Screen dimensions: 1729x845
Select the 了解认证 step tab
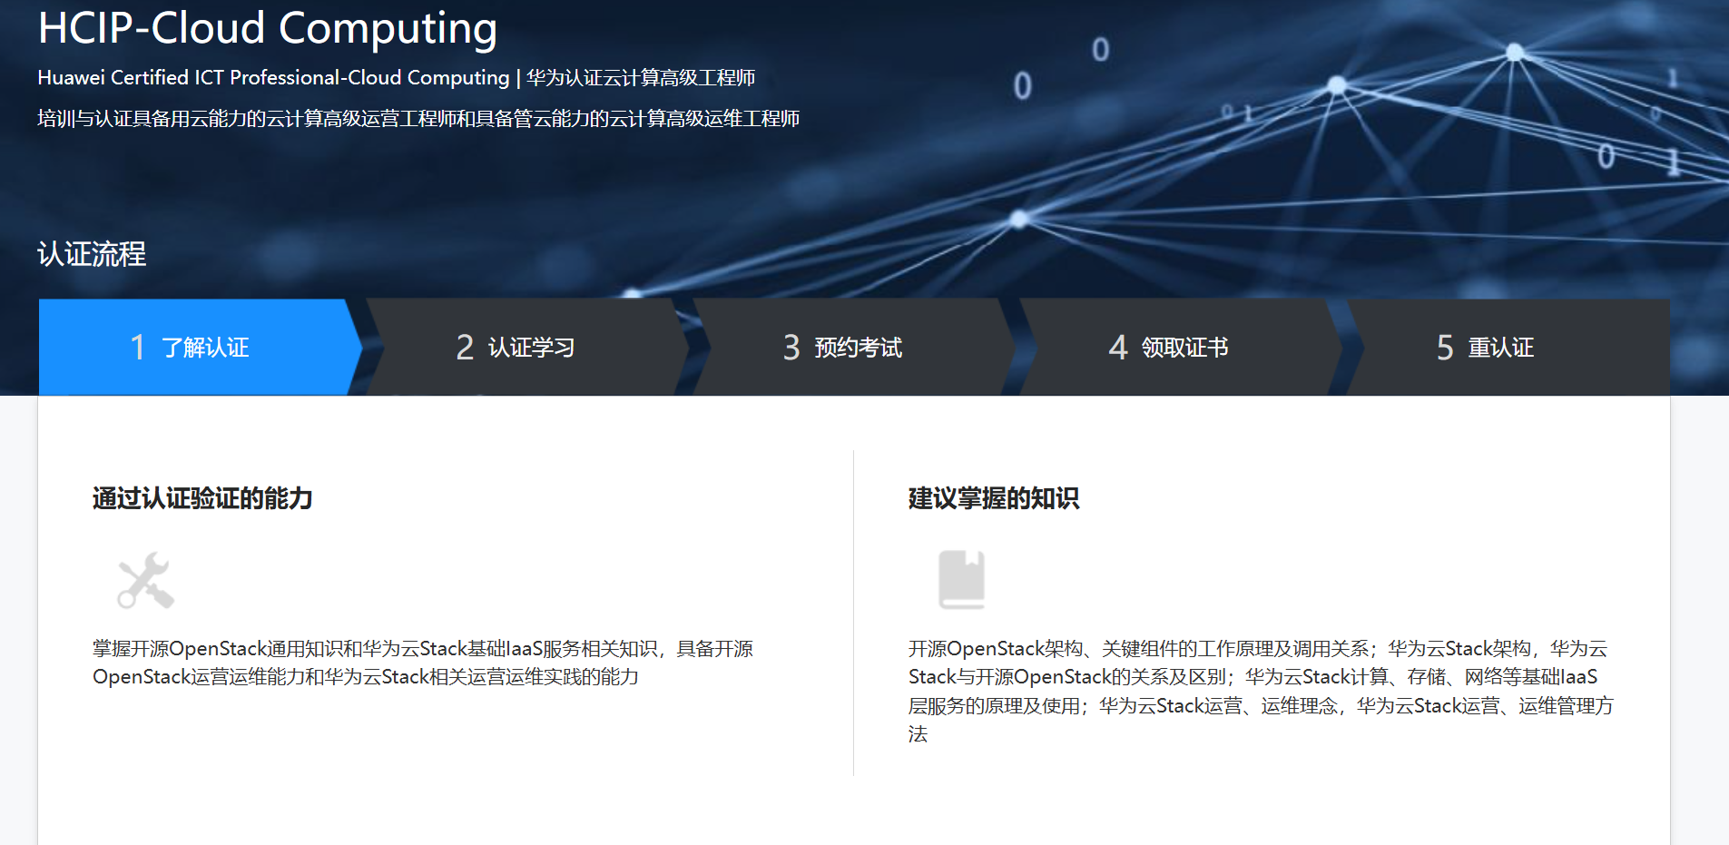click(201, 347)
